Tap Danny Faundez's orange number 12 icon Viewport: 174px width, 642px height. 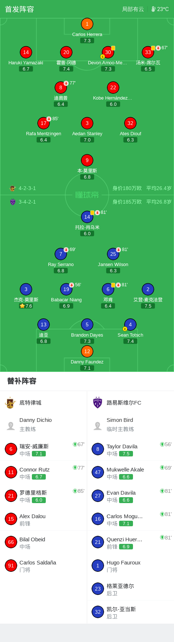click(87, 351)
